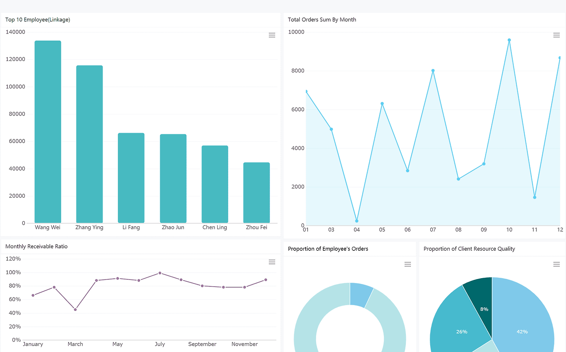Click the Li Fang bar
The image size is (566, 352).
[131, 178]
